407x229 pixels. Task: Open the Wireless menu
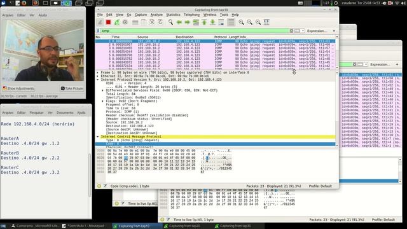point(210,15)
